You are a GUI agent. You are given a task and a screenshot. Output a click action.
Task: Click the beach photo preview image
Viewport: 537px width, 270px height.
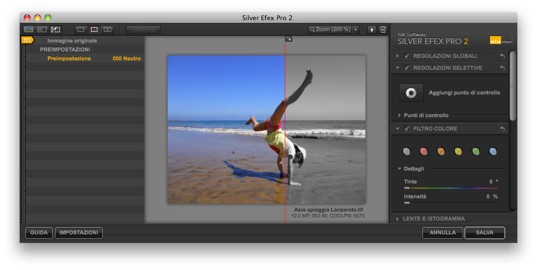click(267, 130)
